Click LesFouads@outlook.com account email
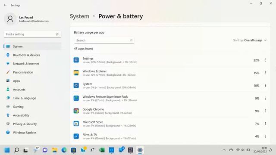Viewport: 276px width, 155px height. pyautogui.click(x=34, y=21)
